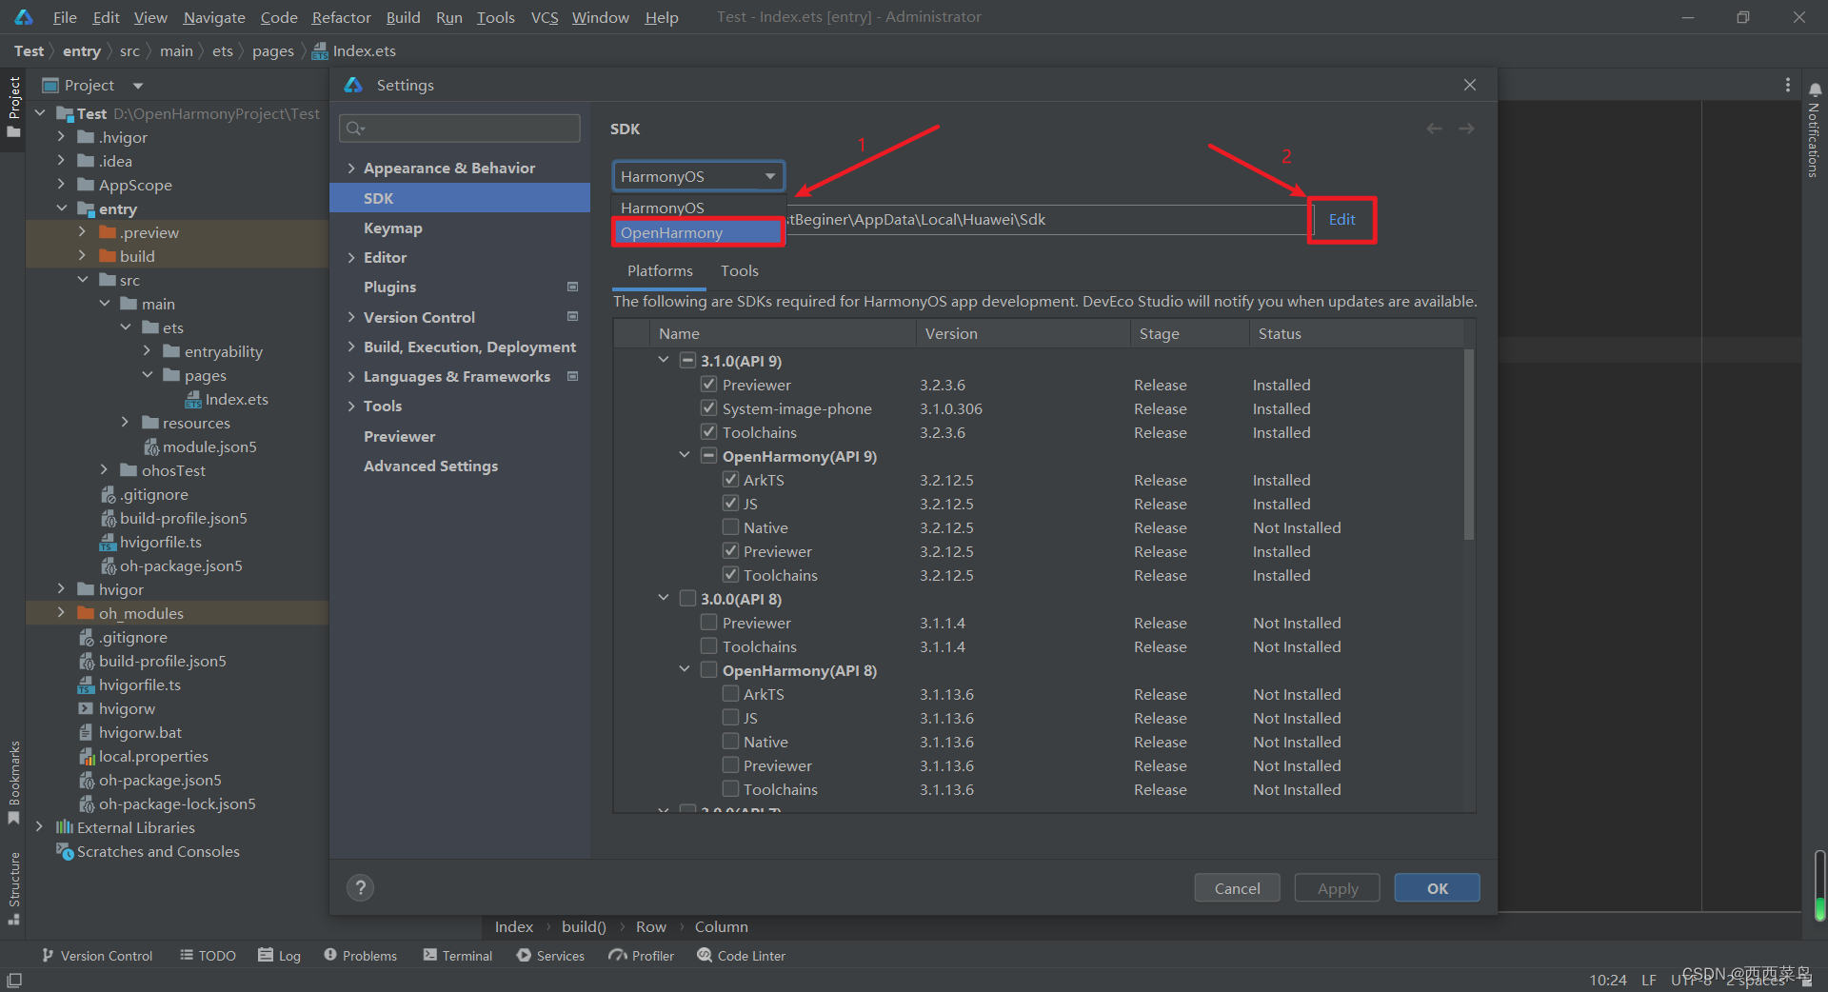Screen dimensions: 1828x992
Task: Check the ArkTS 3.1.13.6 checkbox
Action: (730, 694)
